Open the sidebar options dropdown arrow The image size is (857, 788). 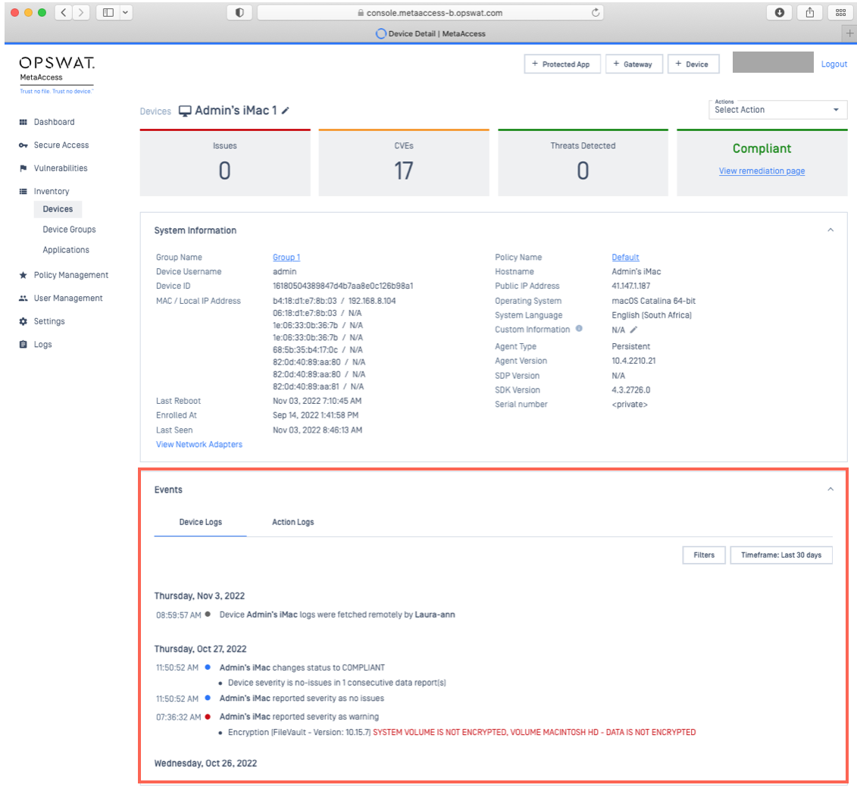(126, 13)
